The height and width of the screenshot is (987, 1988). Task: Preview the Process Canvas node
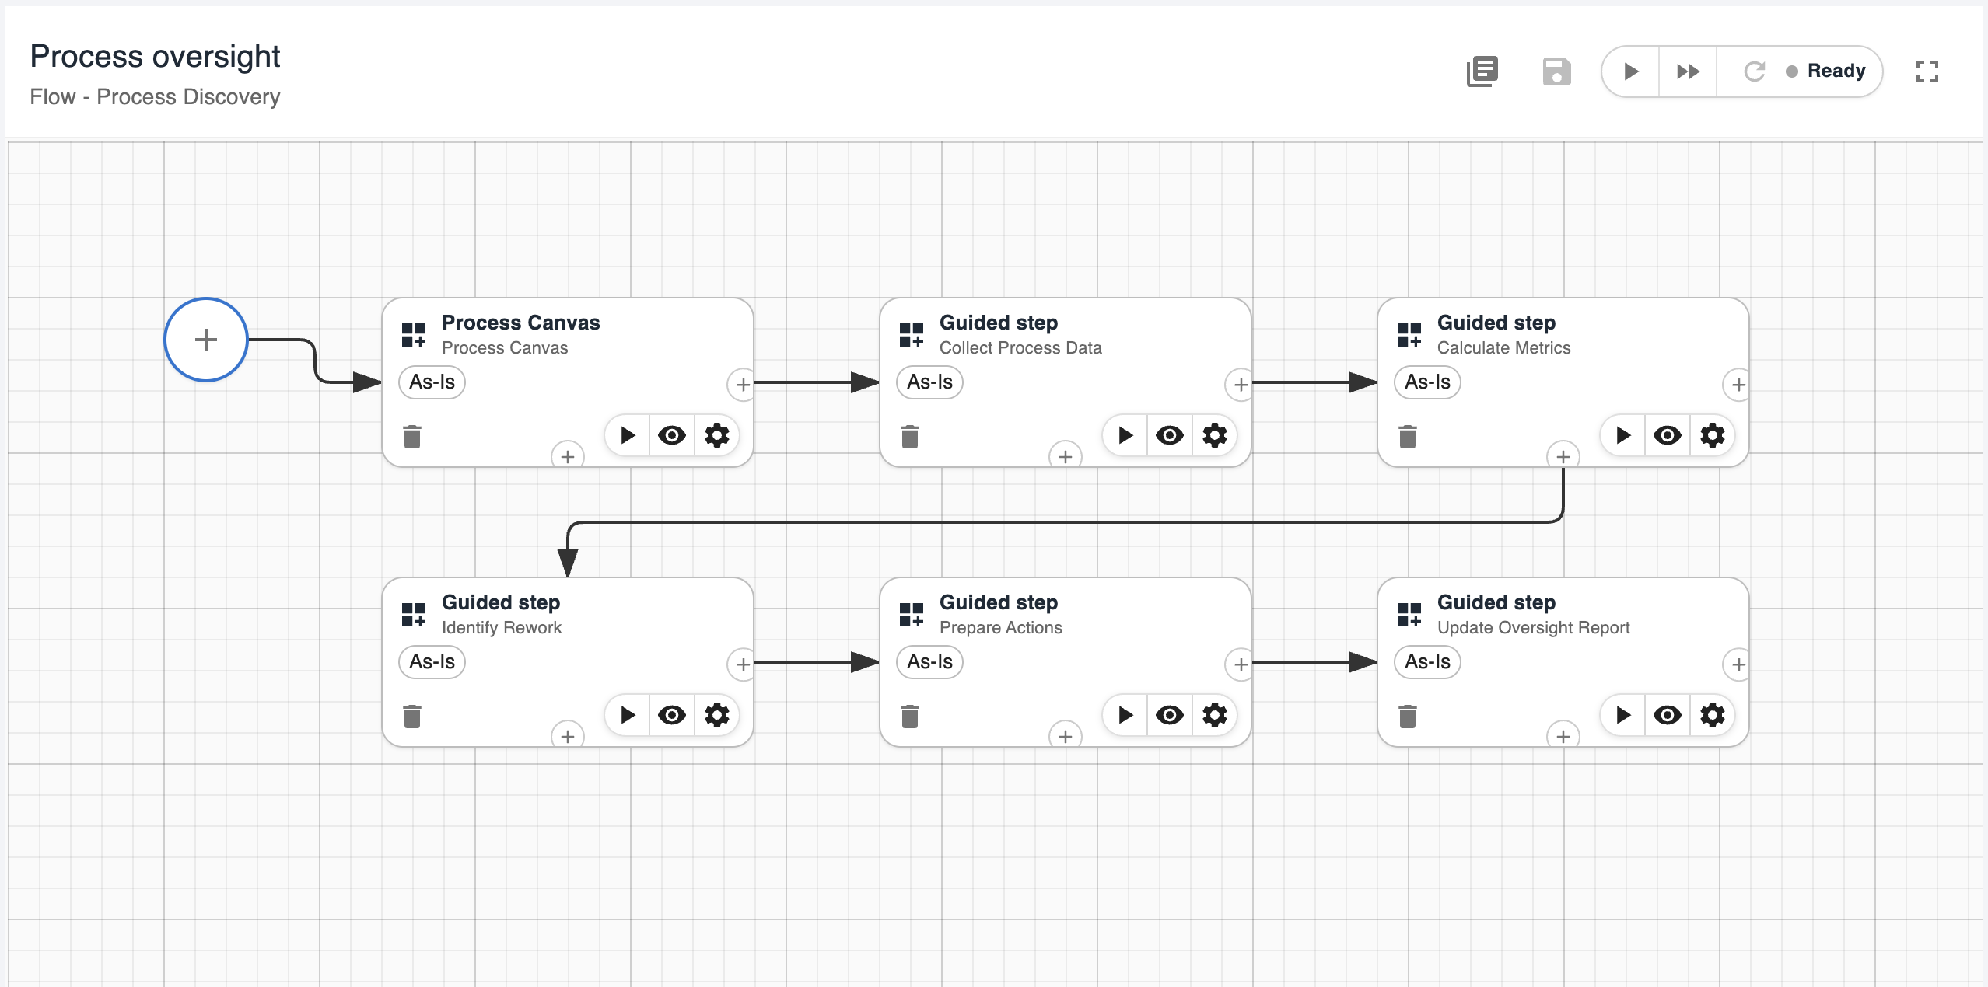[672, 435]
